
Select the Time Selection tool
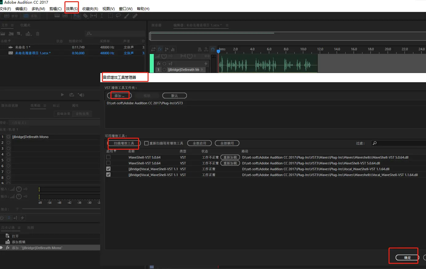pyautogui.click(x=102, y=16)
